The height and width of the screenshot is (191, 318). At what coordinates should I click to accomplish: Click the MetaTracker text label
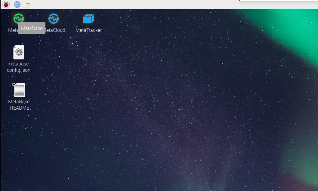[x=88, y=30]
